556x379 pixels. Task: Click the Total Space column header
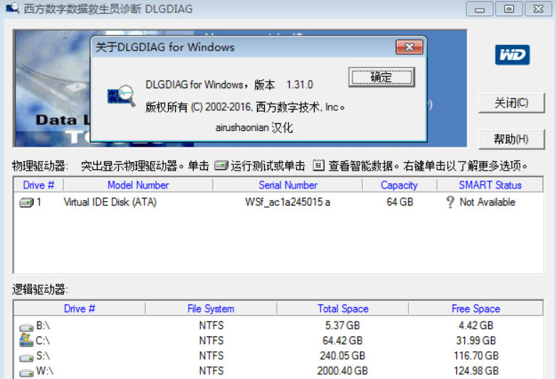(x=343, y=309)
